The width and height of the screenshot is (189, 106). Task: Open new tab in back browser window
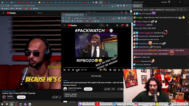(109, 2)
